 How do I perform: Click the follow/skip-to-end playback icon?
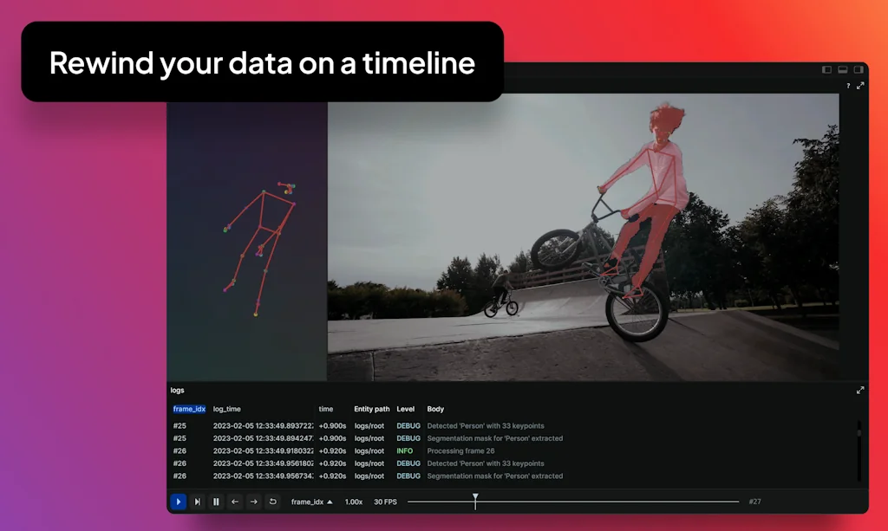197,502
